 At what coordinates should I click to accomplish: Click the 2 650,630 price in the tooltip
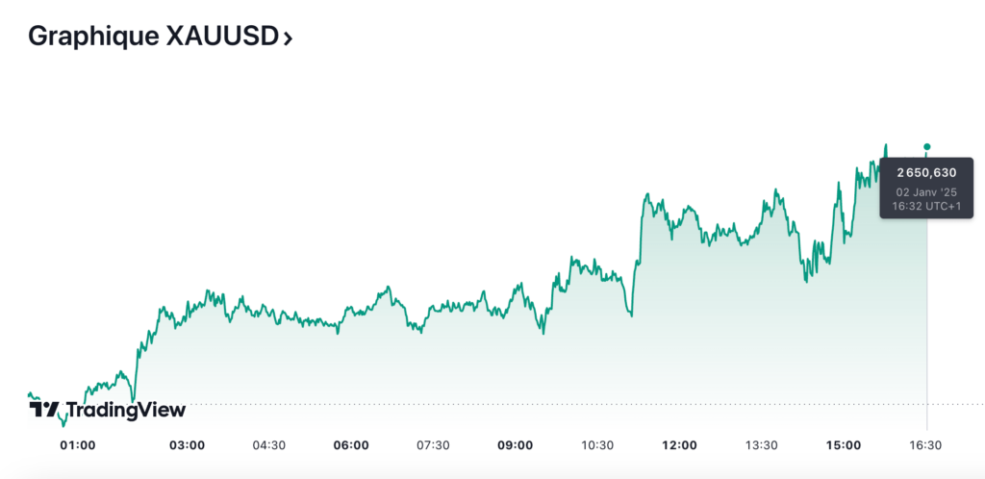pos(926,173)
